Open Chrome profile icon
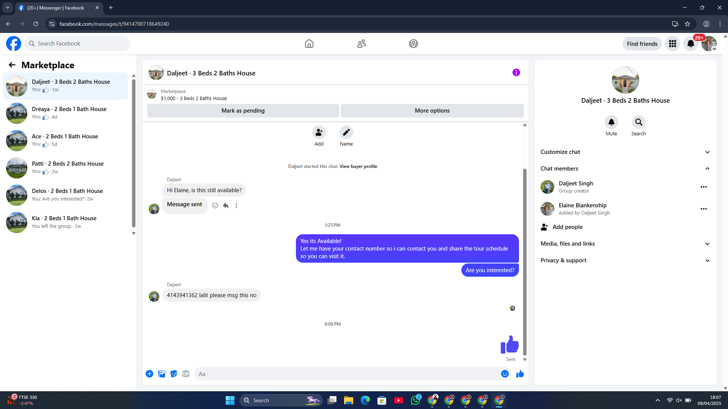The image size is (728, 409). click(x=706, y=24)
